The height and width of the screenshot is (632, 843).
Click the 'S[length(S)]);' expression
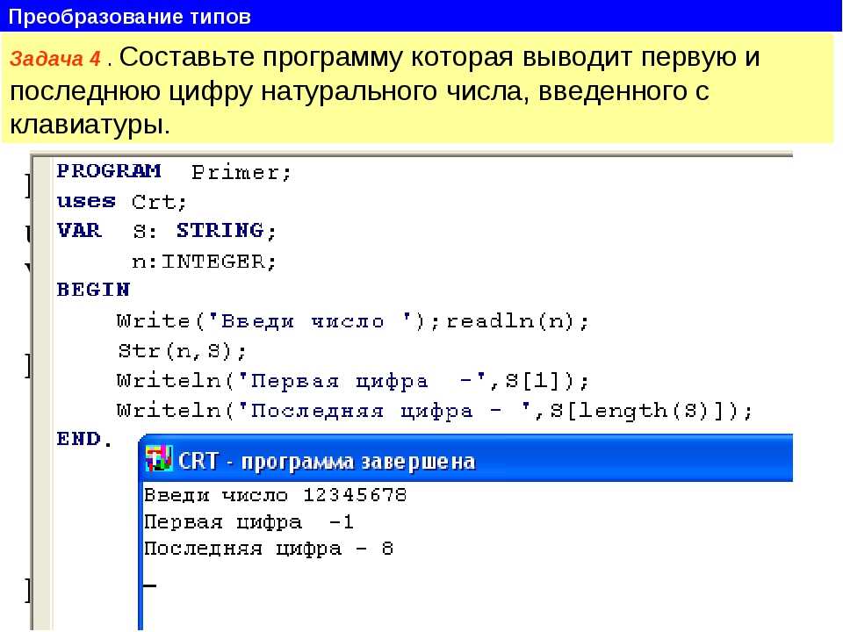(651, 411)
